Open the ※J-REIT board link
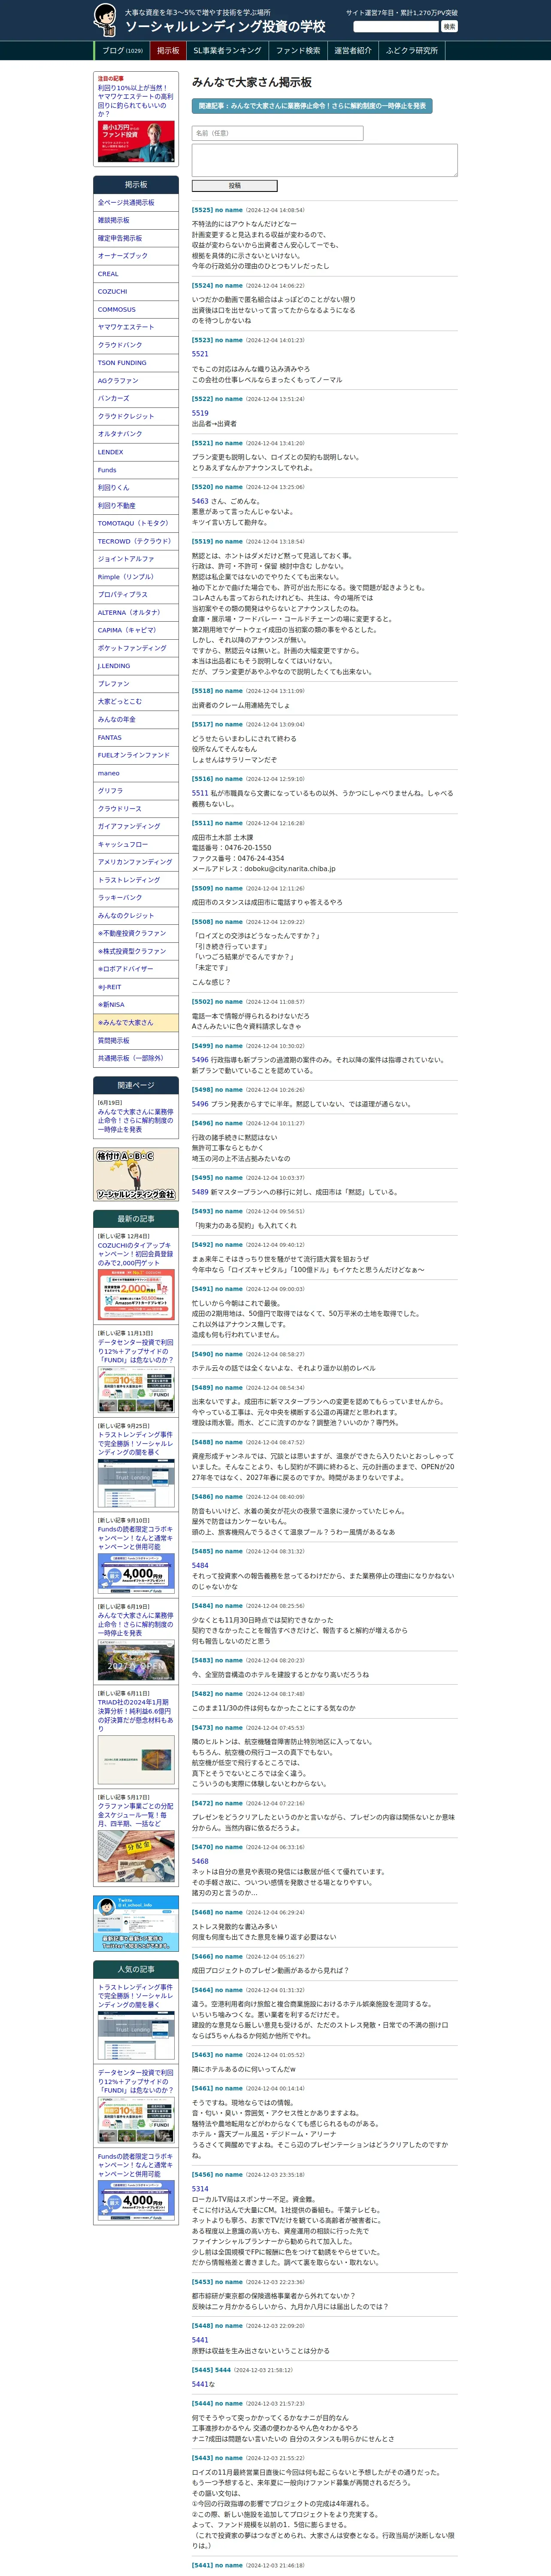 coord(136,987)
